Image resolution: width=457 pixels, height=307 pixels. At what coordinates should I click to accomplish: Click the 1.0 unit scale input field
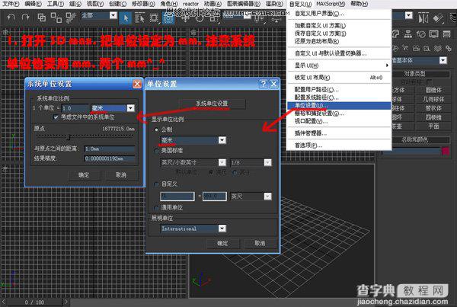[75, 108]
